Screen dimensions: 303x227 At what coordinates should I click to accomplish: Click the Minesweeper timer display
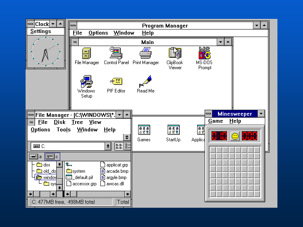[x=249, y=136]
